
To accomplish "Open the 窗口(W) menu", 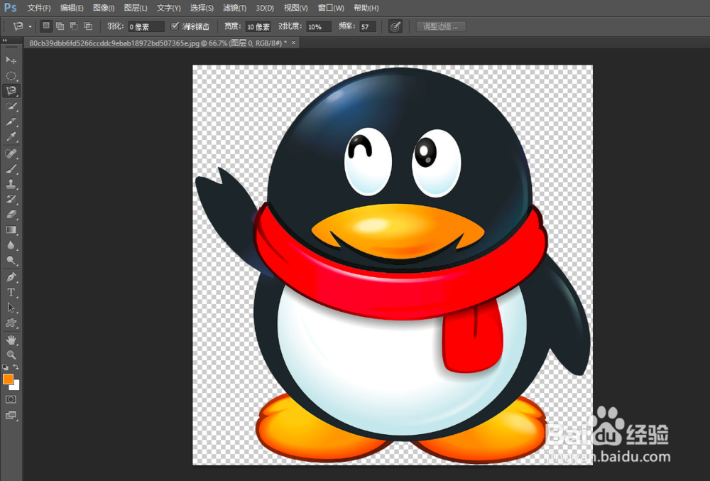I will (x=331, y=8).
